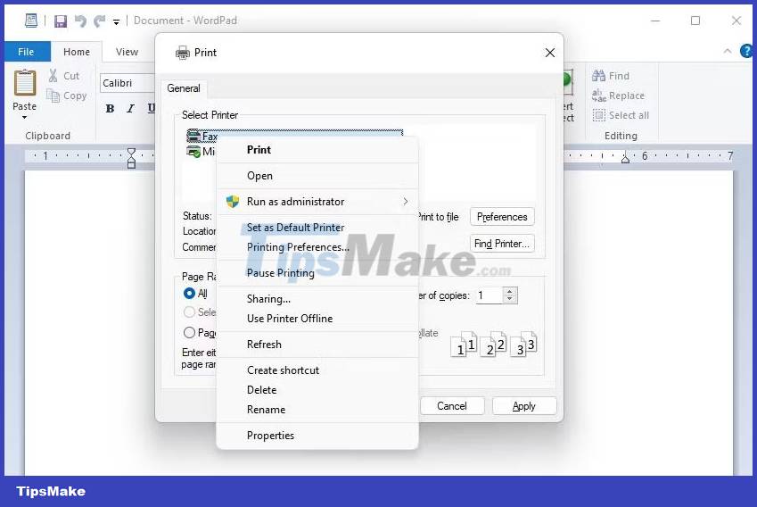This screenshot has width=757, height=507.
Task: Open the Customize Quick Access Toolbar dropdown
Action: pos(116,21)
